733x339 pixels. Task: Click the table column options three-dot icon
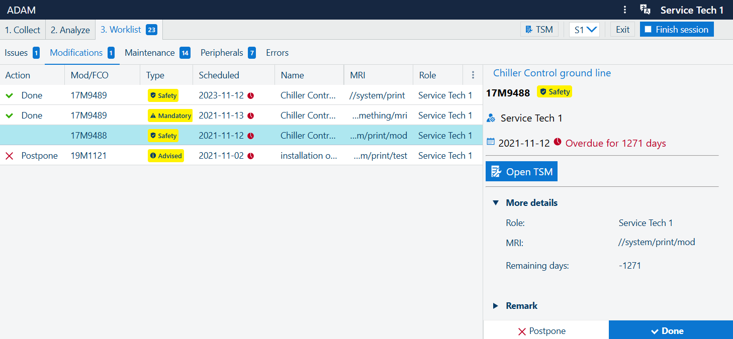point(473,75)
